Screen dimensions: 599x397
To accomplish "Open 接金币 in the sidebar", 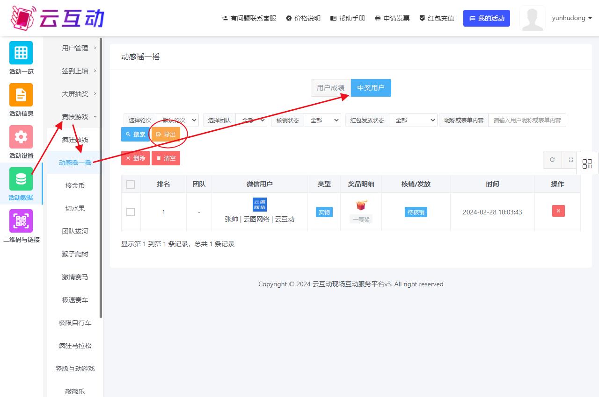I will tap(75, 185).
